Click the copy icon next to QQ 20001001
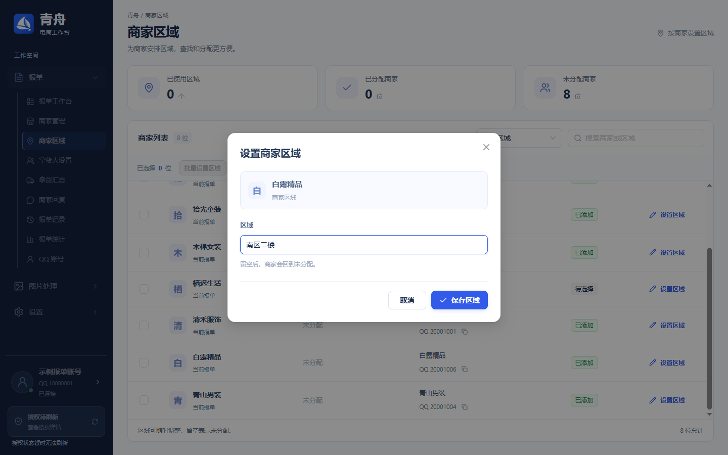This screenshot has height=455, width=728. [465, 332]
